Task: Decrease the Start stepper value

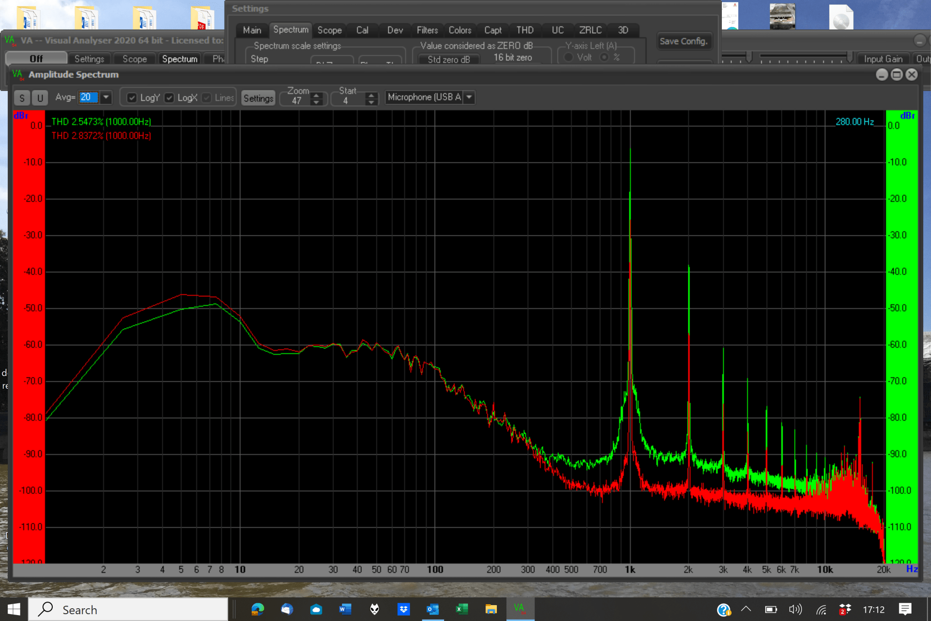Action: 371,102
